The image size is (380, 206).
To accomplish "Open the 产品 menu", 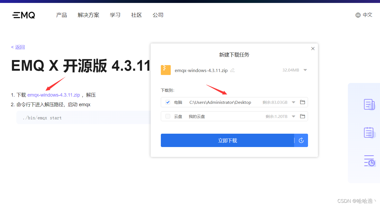I will click(x=62, y=15).
